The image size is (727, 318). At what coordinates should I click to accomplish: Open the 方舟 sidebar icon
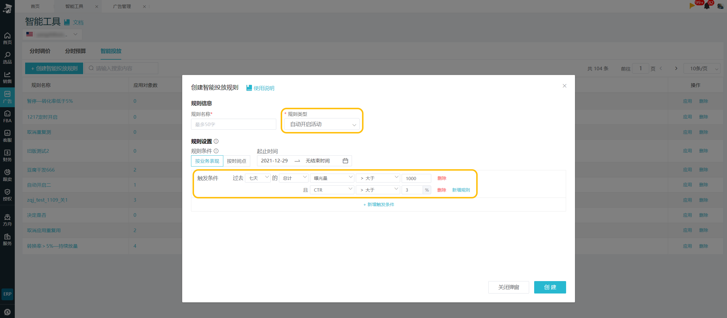[x=7, y=220]
